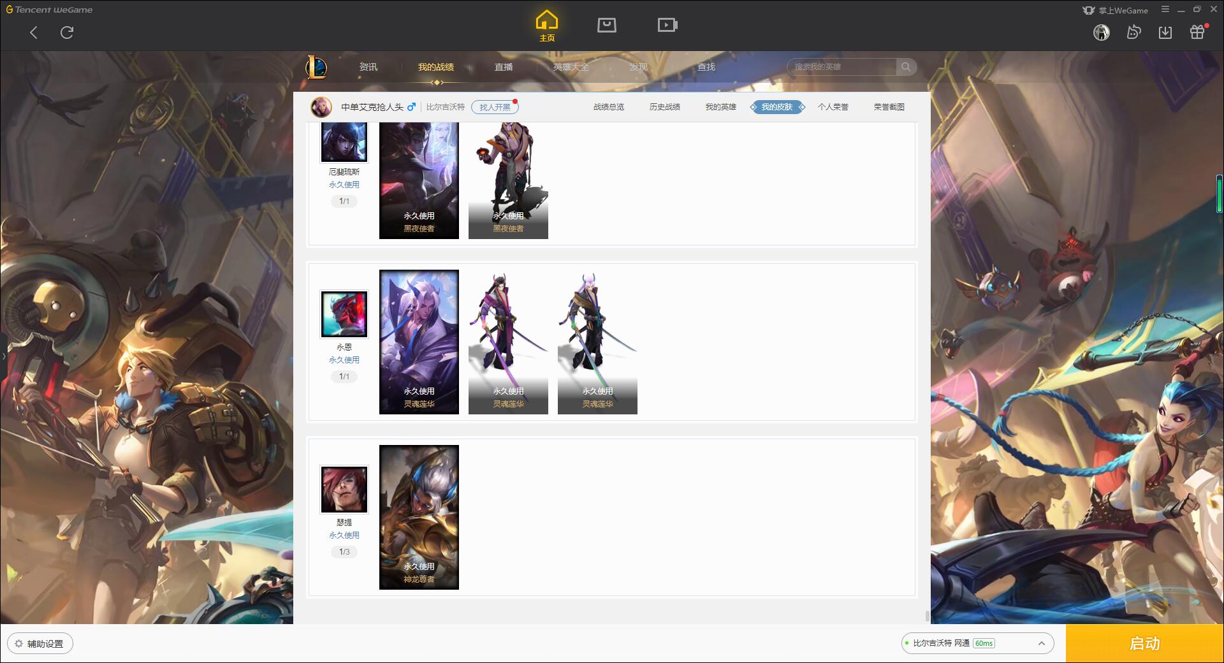Open 厄斐琉斯 黑夜使者 model thumbnail
1224x663 pixels.
pyautogui.click(x=508, y=180)
